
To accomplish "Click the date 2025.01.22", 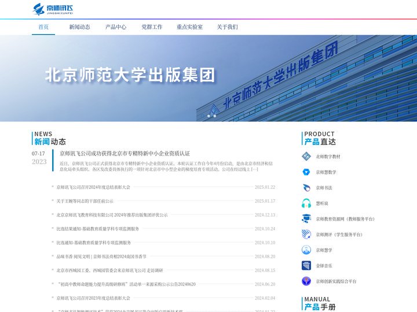I will point(265,187).
